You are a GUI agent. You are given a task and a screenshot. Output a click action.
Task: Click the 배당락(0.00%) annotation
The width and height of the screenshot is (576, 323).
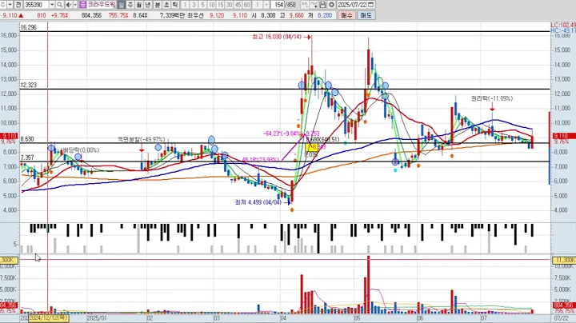pyautogui.click(x=81, y=150)
